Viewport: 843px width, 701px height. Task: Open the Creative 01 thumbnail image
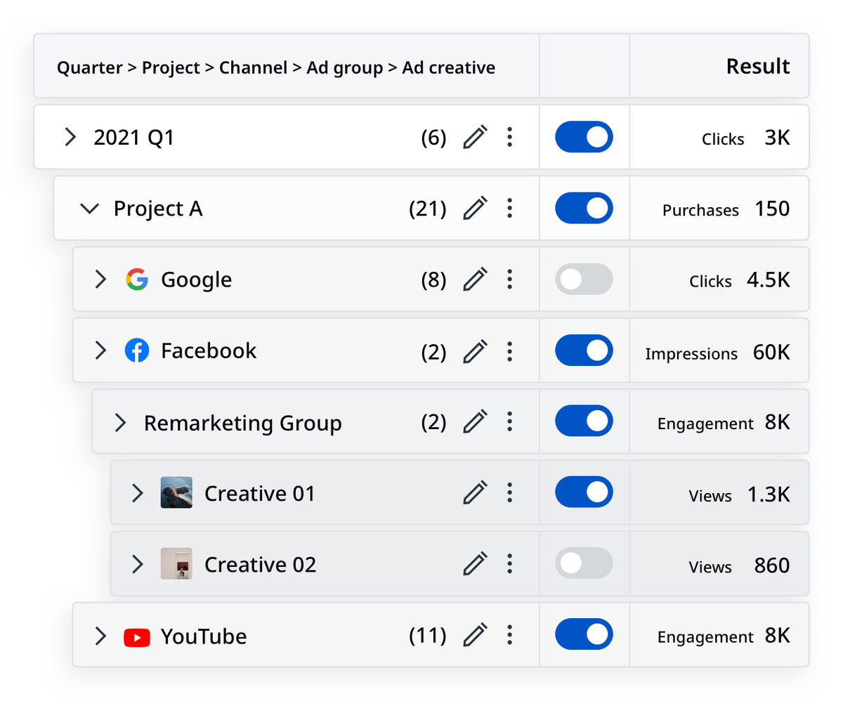pyautogui.click(x=176, y=493)
